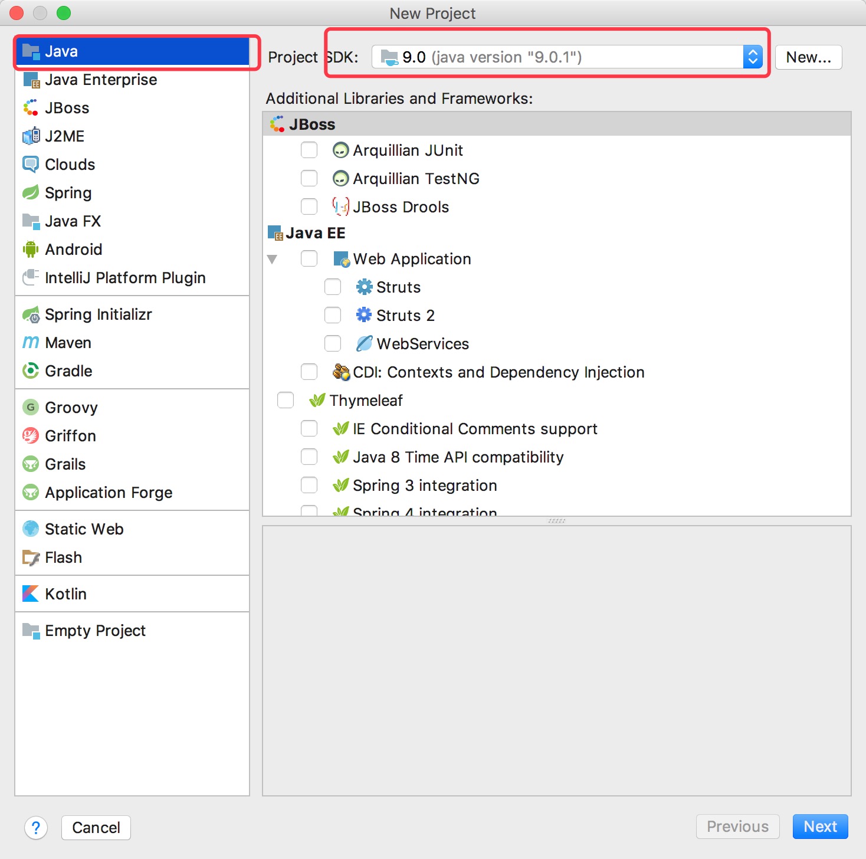Click the CDI beans icon
The image size is (866, 859).
click(x=340, y=372)
